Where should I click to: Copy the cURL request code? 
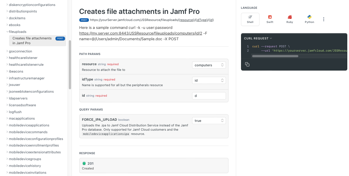click(x=247, y=64)
